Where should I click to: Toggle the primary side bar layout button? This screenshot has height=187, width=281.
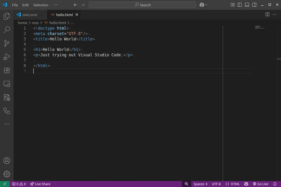240,5
